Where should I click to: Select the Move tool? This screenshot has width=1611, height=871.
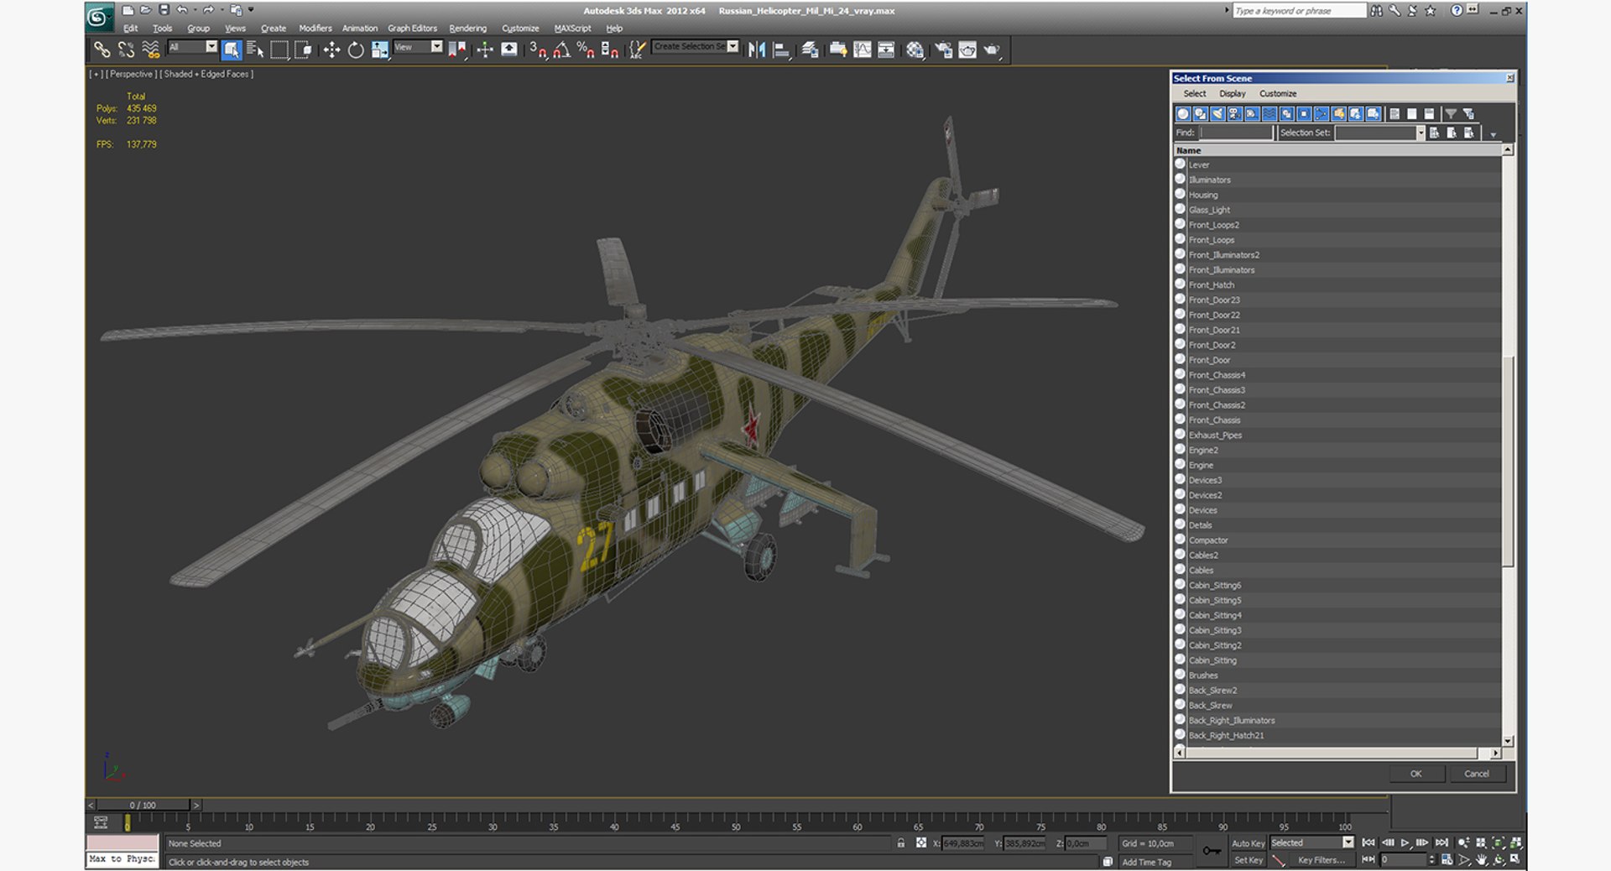[331, 50]
